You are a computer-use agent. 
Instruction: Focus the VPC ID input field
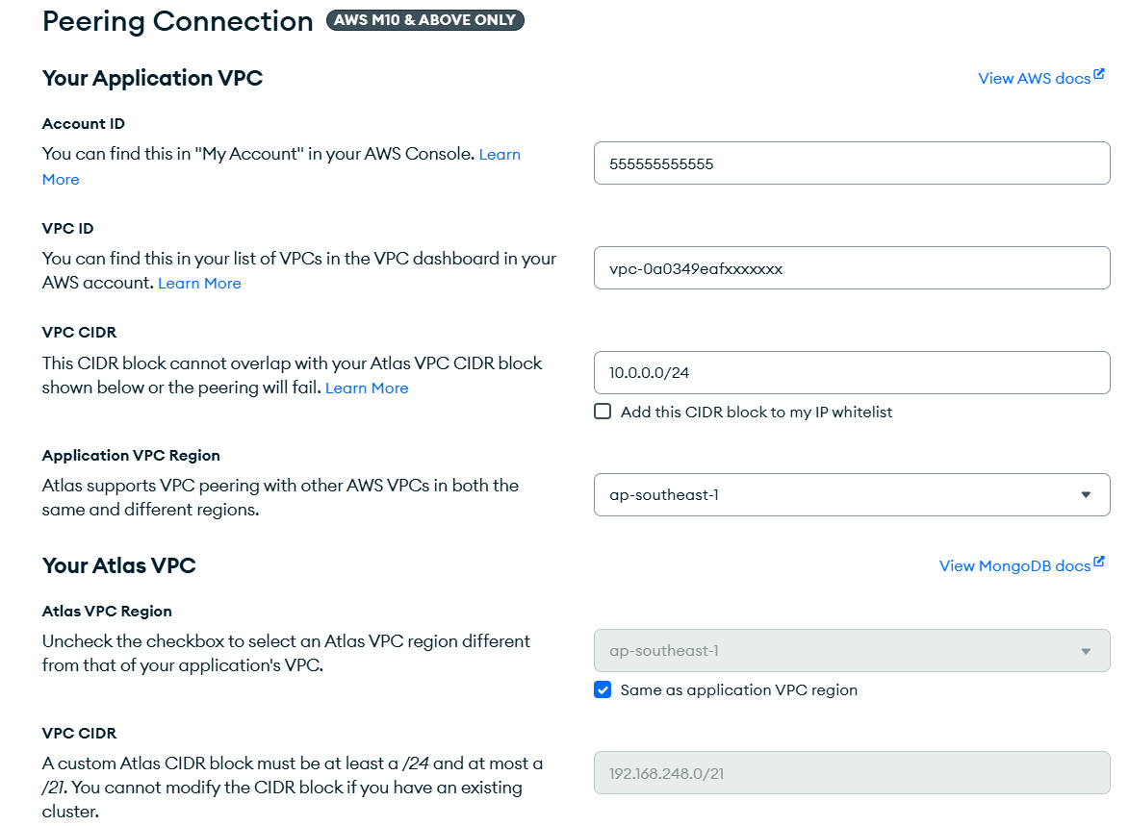[x=852, y=268]
